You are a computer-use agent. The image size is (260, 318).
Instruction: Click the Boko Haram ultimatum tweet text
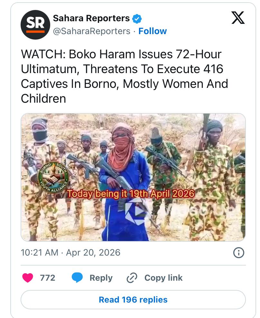tap(124, 76)
